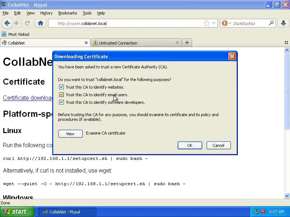The width and height of the screenshot is (290, 217).
Task: Open the View menu
Action: [x=30, y=13]
